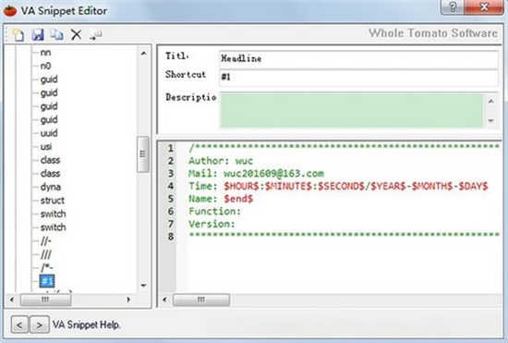Click the snippet list's down scroll arrow
This screenshot has width=508, height=343.
(x=143, y=286)
